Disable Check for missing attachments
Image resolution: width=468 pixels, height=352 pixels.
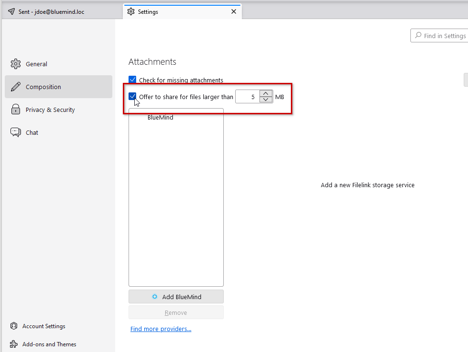(132, 80)
